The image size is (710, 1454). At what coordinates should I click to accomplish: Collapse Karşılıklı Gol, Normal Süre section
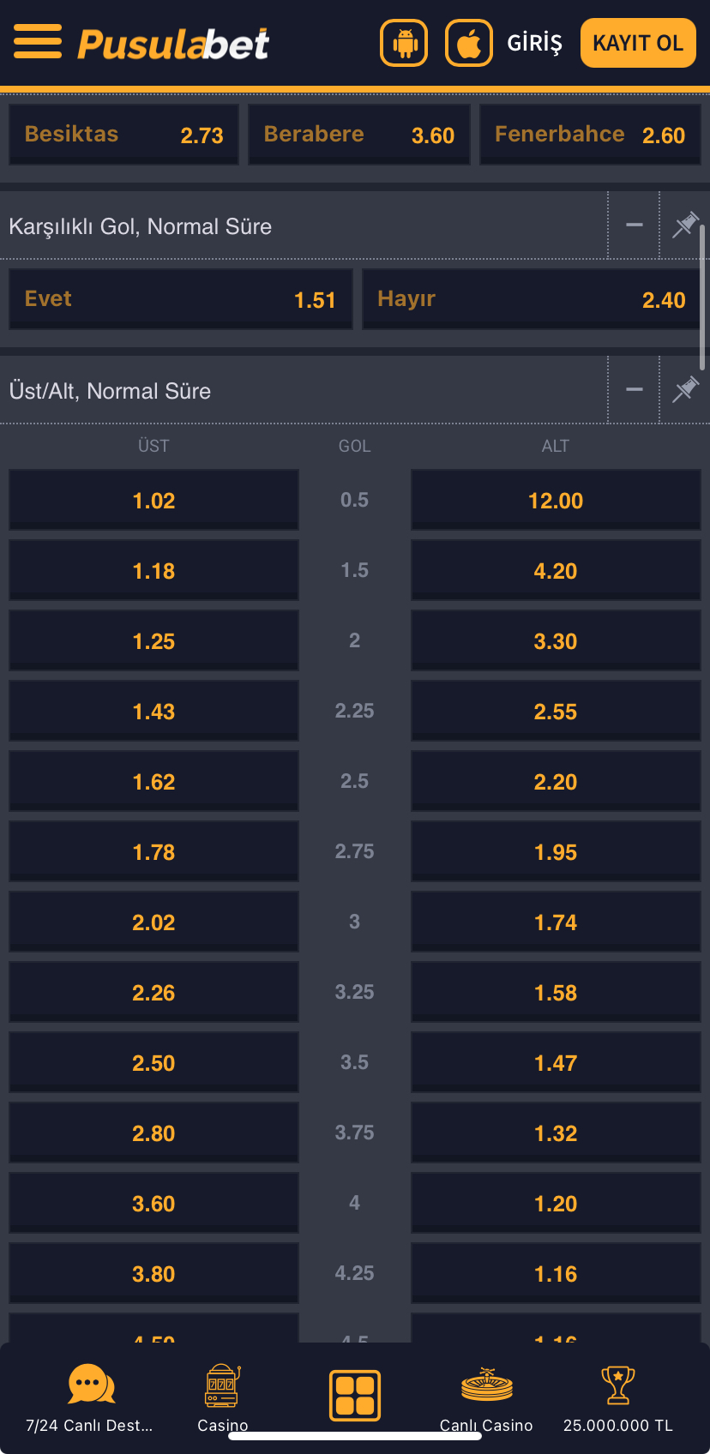(x=635, y=225)
